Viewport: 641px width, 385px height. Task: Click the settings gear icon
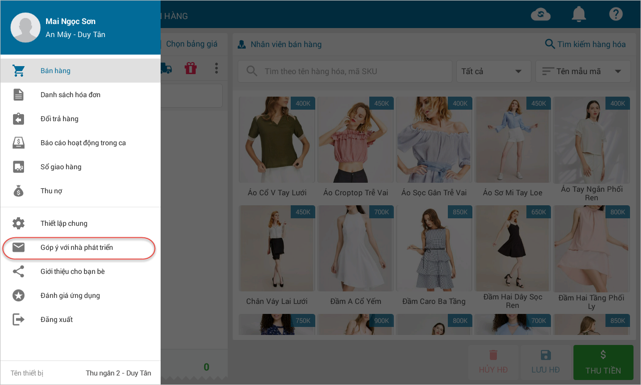19,223
